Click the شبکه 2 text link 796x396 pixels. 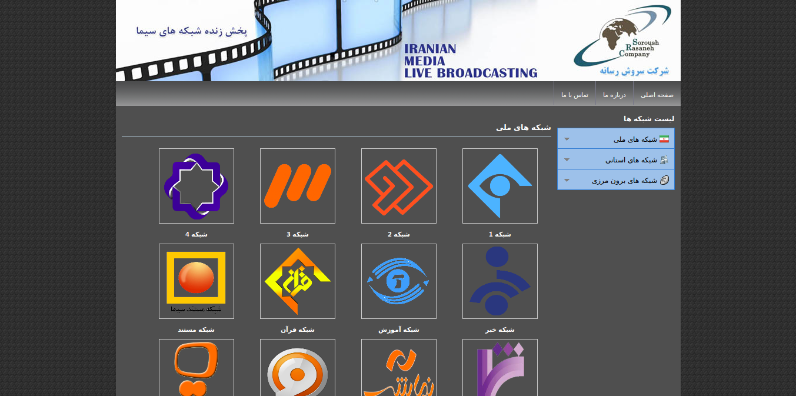click(x=399, y=234)
